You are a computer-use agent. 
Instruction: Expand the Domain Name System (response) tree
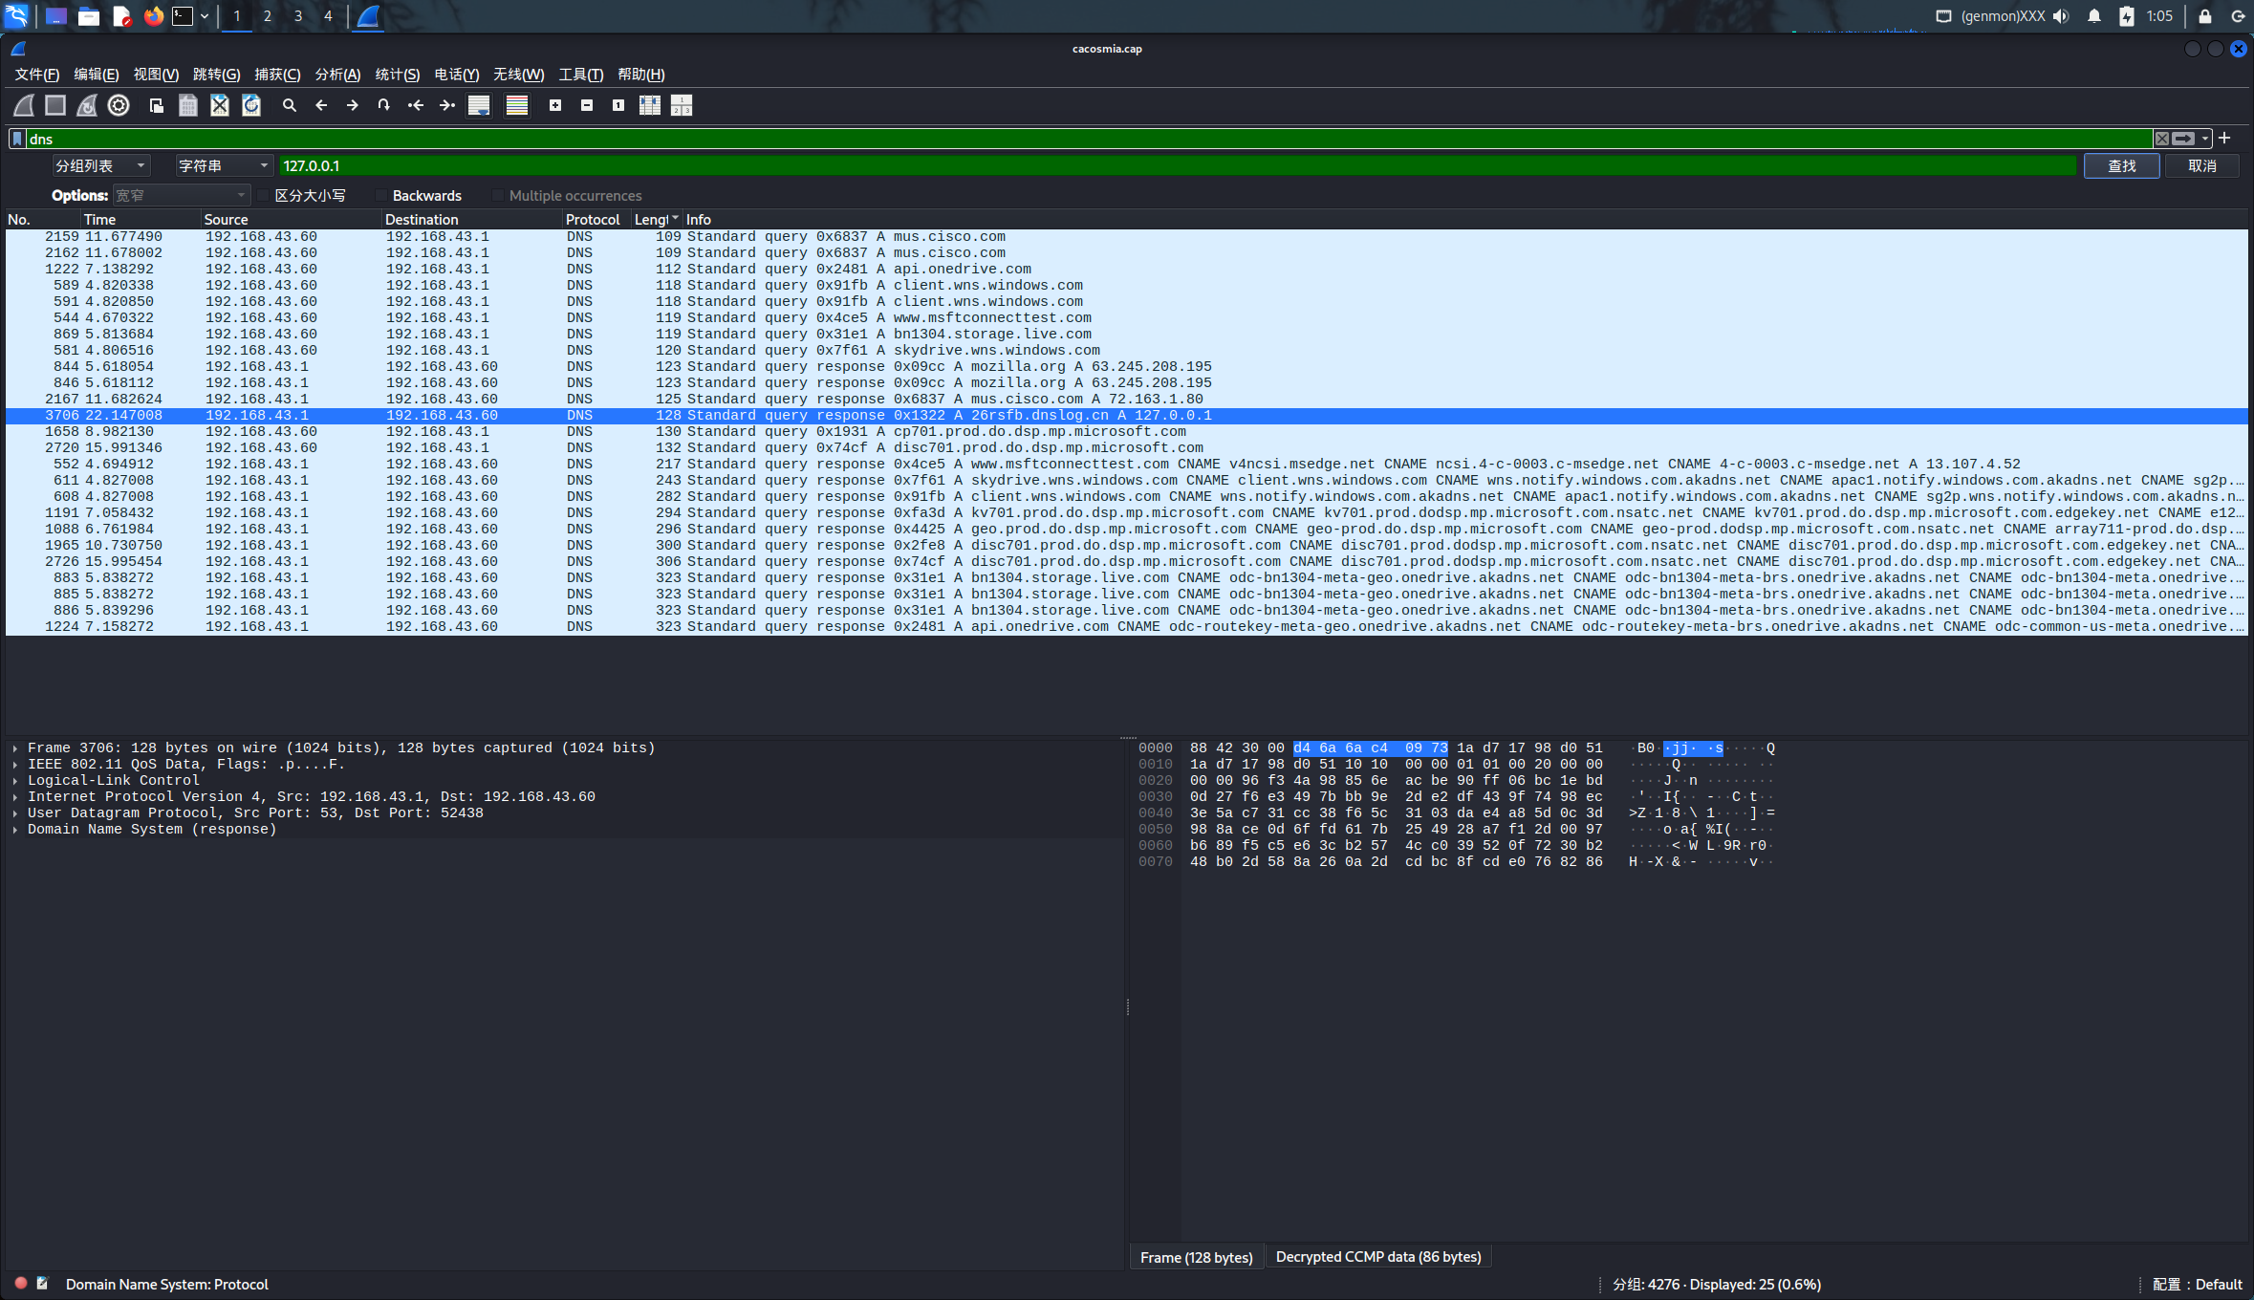point(15,830)
